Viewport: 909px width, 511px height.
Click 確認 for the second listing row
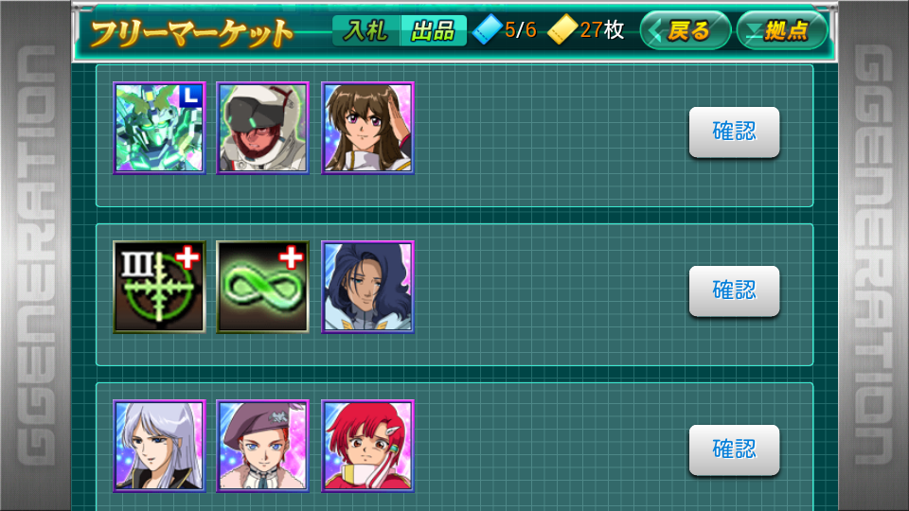click(x=734, y=291)
